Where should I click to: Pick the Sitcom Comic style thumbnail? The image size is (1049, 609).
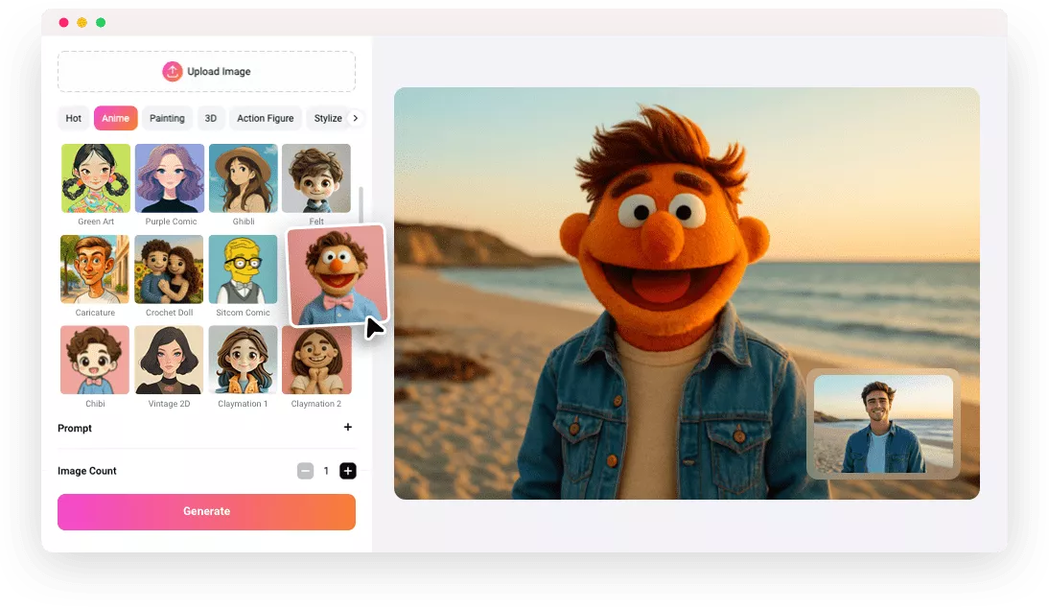(x=243, y=269)
